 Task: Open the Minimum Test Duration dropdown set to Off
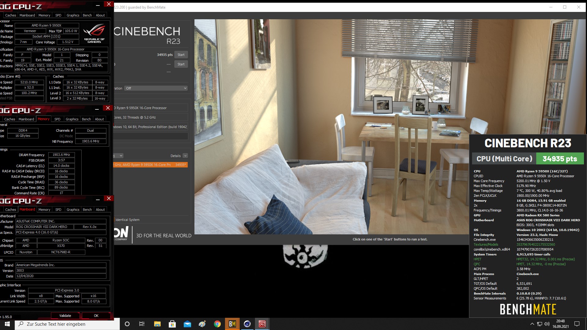pos(156,88)
